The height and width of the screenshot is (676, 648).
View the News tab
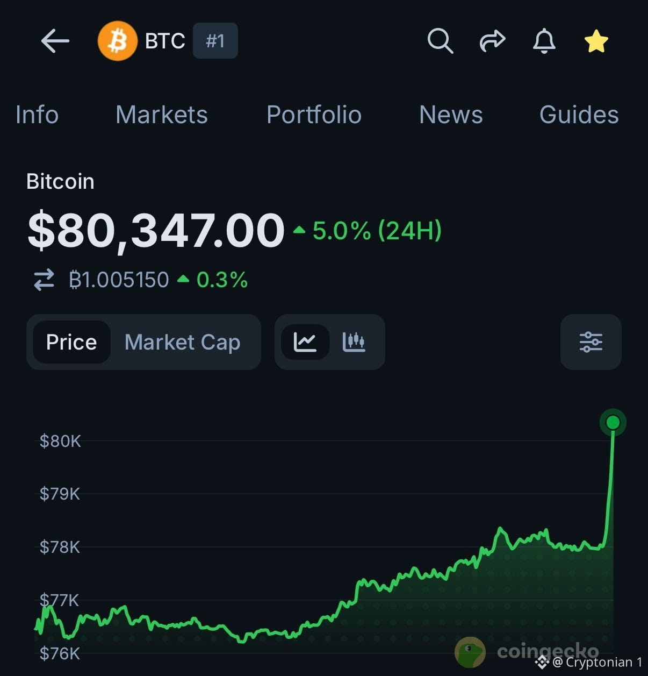click(451, 115)
